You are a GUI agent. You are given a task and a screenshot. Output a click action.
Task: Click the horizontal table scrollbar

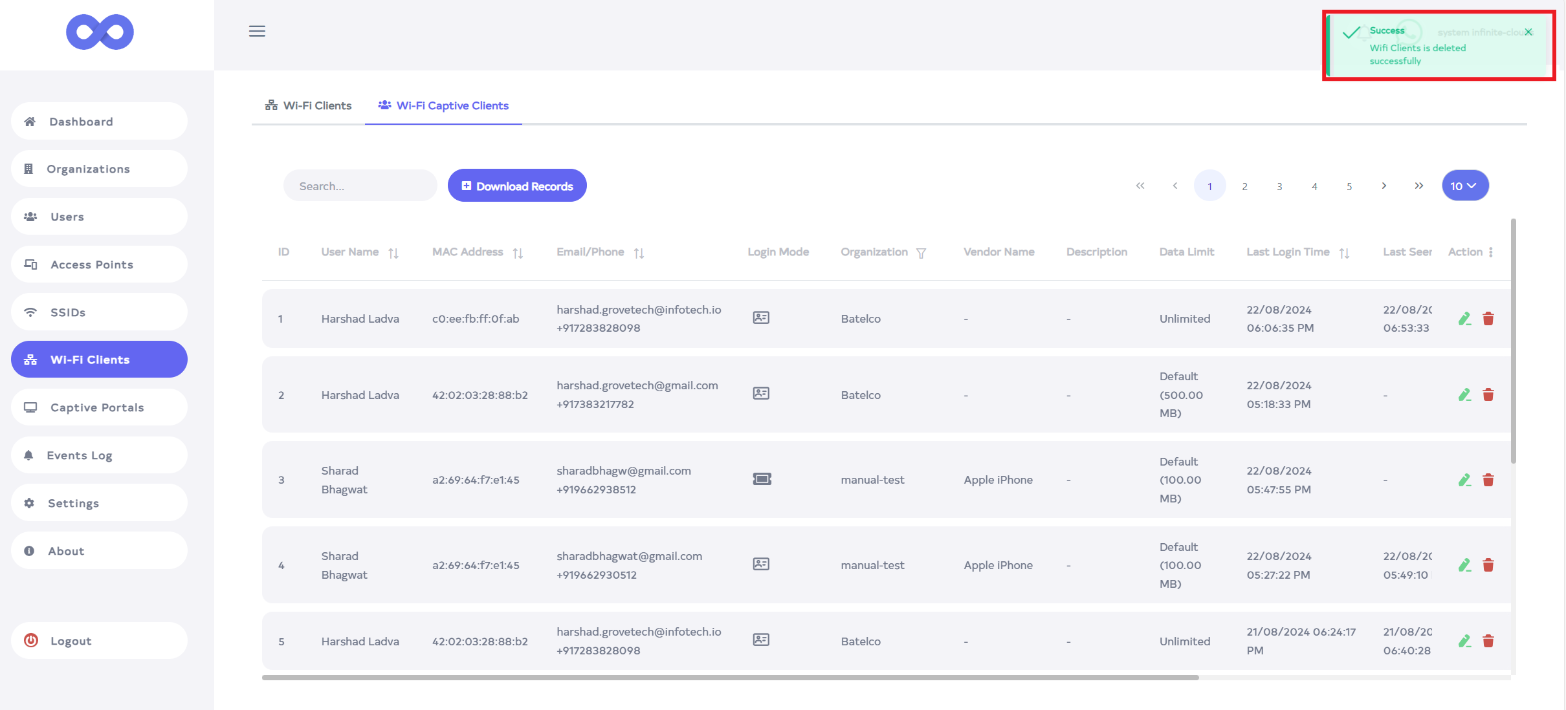[x=730, y=678]
